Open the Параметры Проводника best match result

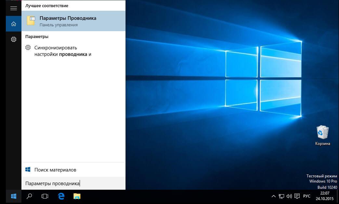point(73,21)
